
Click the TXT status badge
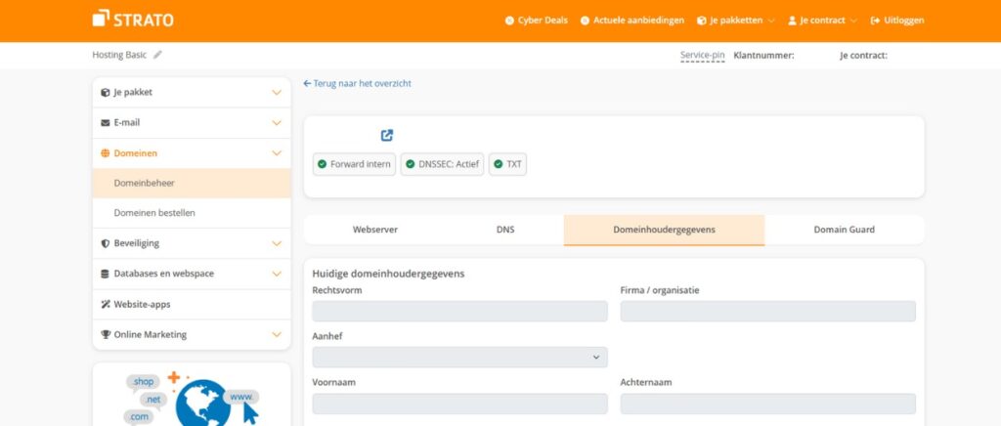[507, 164]
